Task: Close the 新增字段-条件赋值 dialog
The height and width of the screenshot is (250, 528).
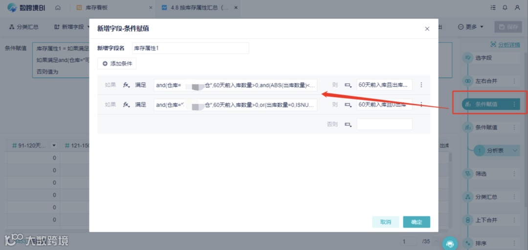Action: point(427,29)
